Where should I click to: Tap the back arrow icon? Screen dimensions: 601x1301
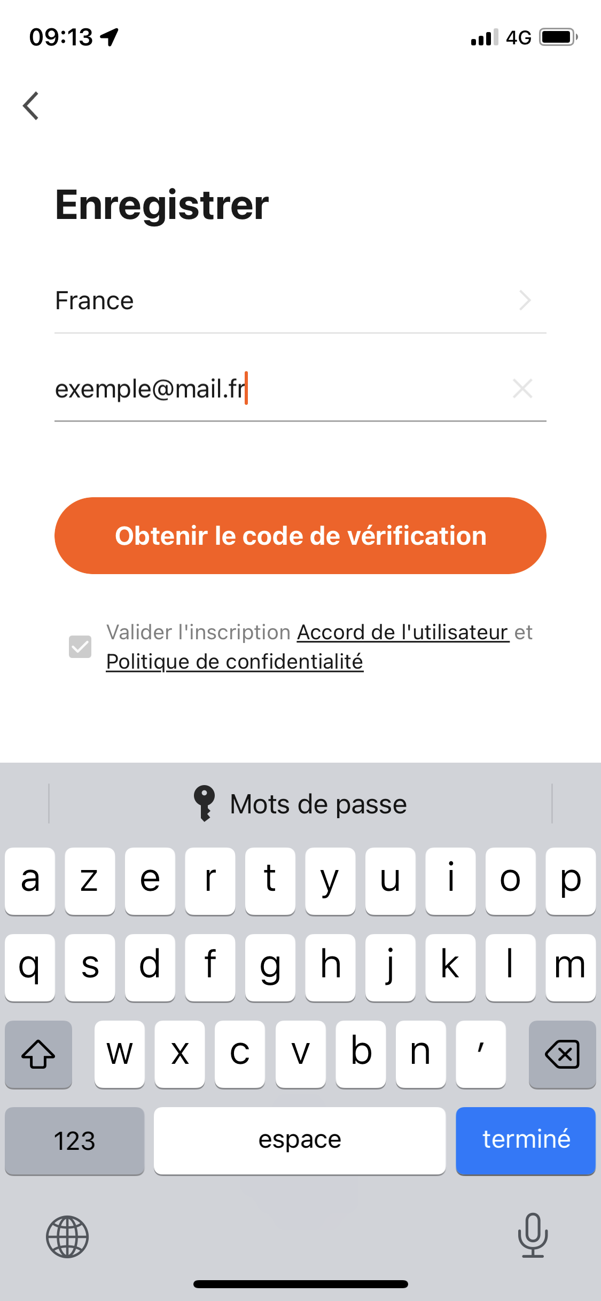[x=31, y=106]
